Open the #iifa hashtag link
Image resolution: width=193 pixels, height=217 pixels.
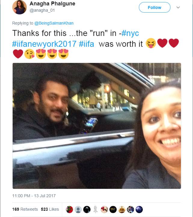pos(86,44)
